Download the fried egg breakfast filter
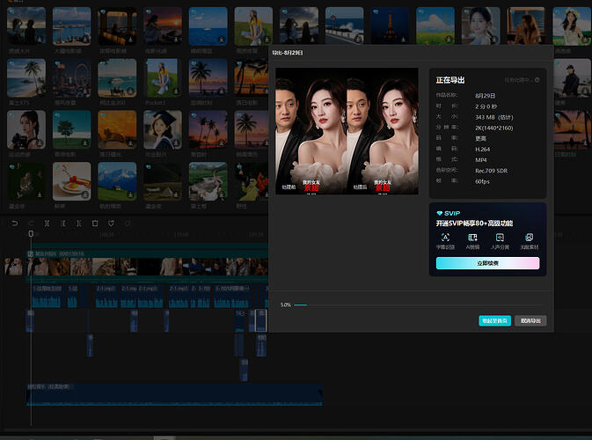Image resolution: width=592 pixels, height=440 pixels. click(x=85, y=194)
